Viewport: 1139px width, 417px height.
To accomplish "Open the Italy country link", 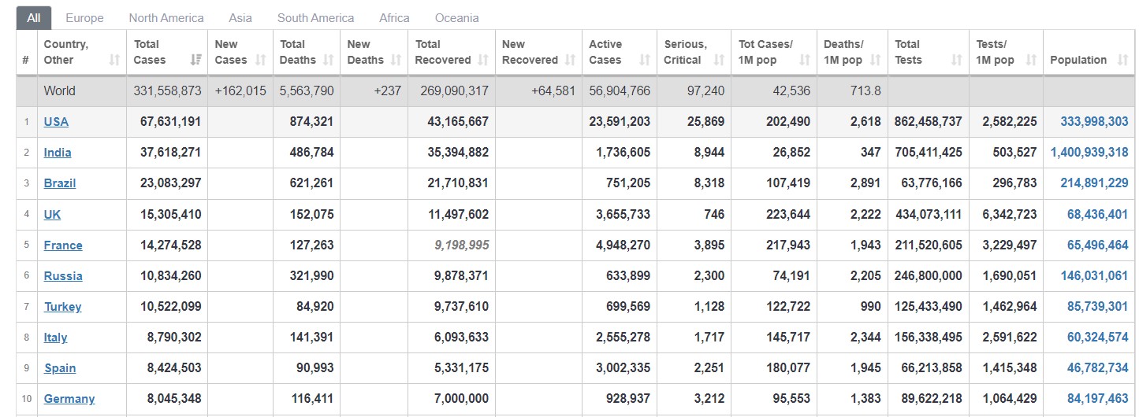I will pos(55,338).
